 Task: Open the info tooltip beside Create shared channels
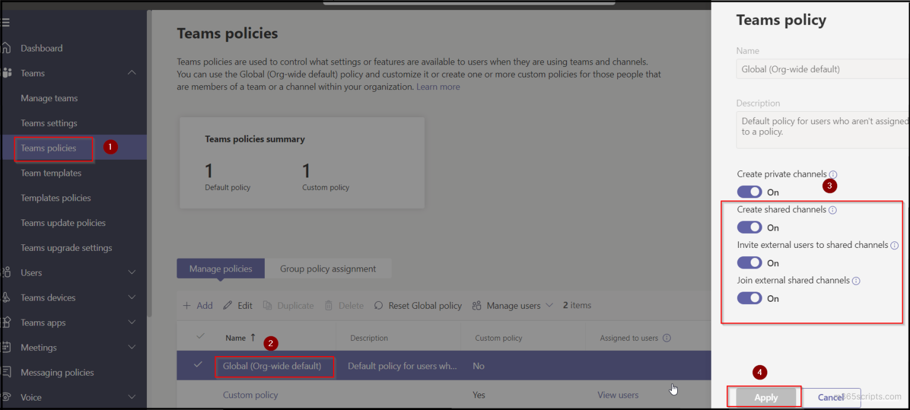tap(834, 209)
